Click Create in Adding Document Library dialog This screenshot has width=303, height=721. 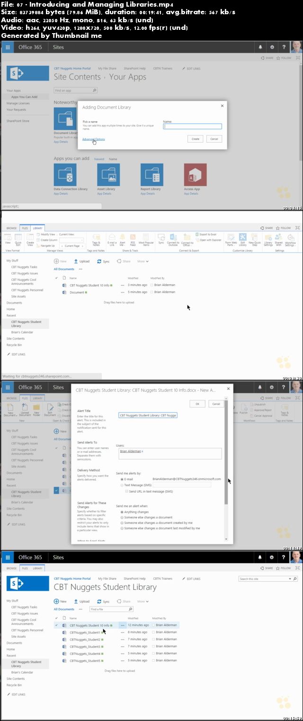click(196, 139)
